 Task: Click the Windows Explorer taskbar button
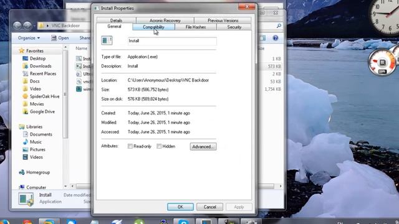[x=49, y=222]
